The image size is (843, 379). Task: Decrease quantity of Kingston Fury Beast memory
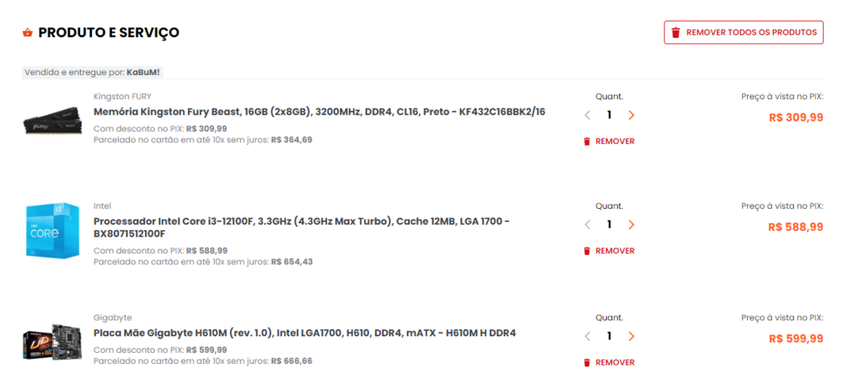[588, 115]
